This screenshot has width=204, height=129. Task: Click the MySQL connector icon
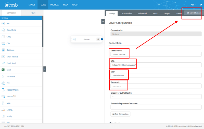(3, 110)
